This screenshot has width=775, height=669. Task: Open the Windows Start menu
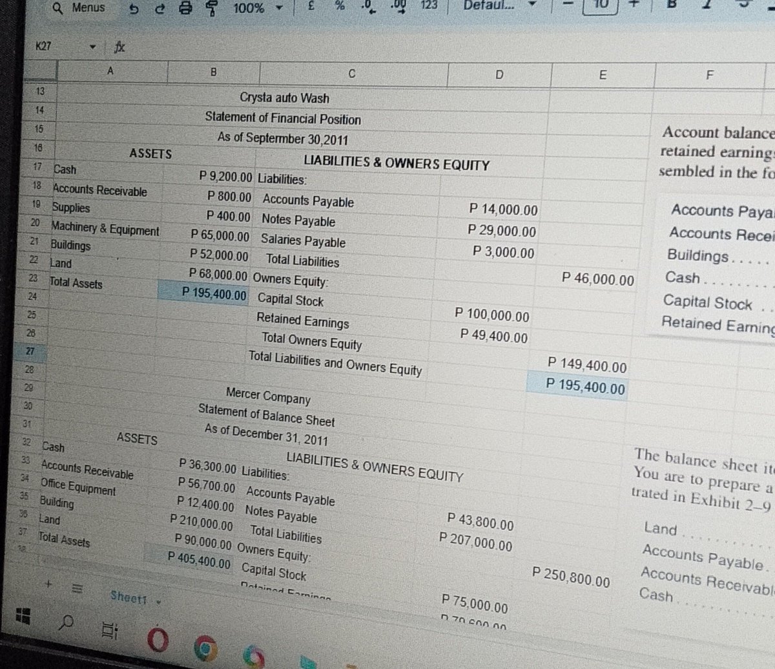coord(25,615)
